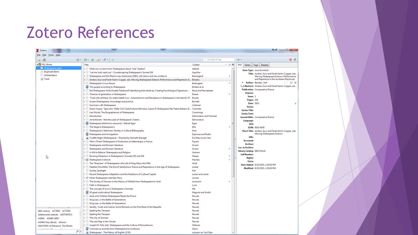Click the Add Attachment paperclip icon
418x235 pixels.
[105, 60]
